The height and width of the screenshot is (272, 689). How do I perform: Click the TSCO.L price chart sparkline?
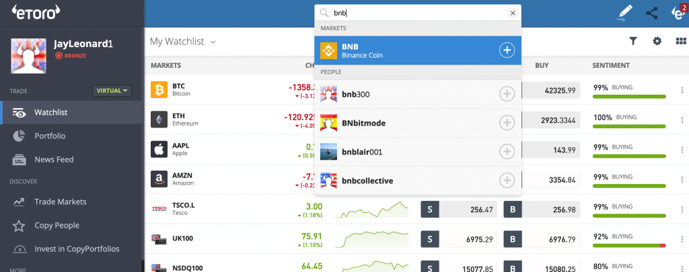tap(371, 210)
